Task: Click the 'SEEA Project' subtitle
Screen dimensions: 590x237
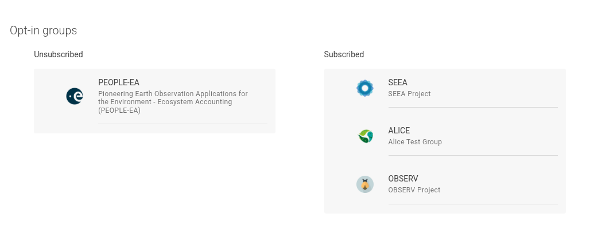Action: coord(409,94)
